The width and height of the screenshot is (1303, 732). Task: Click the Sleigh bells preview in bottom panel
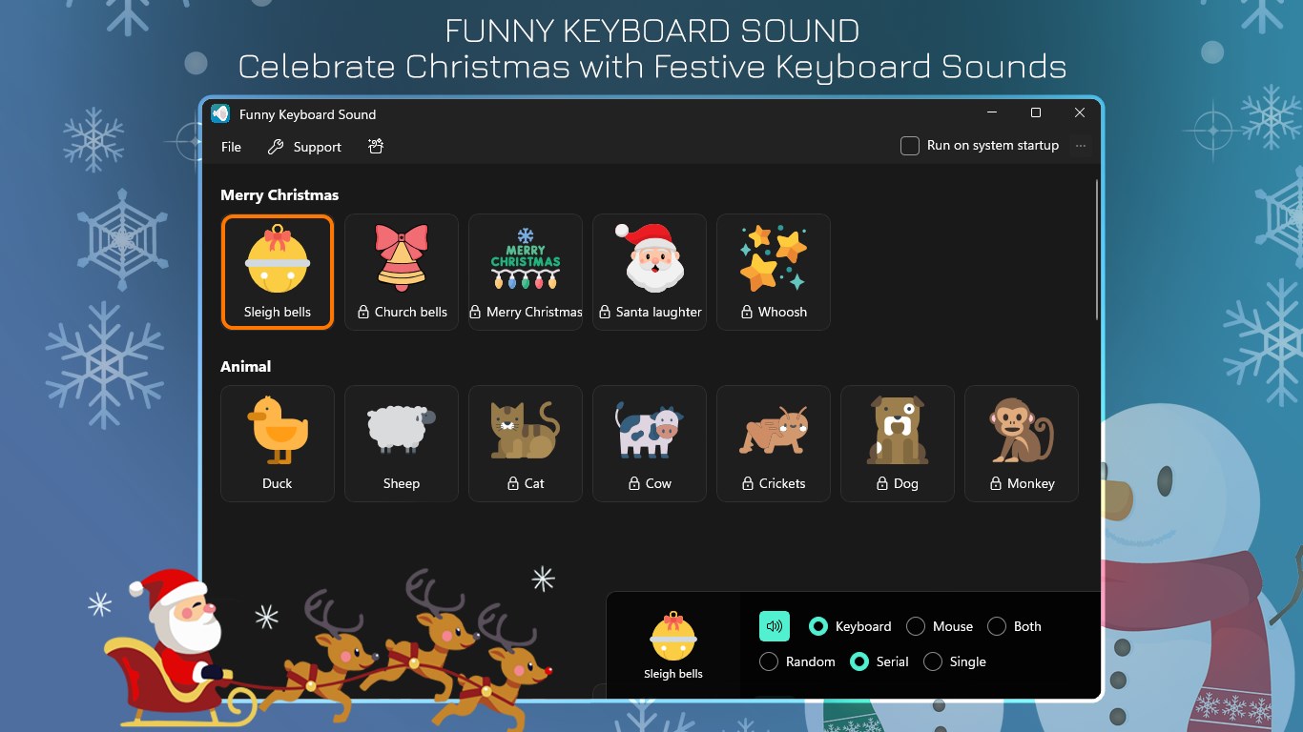tap(673, 645)
